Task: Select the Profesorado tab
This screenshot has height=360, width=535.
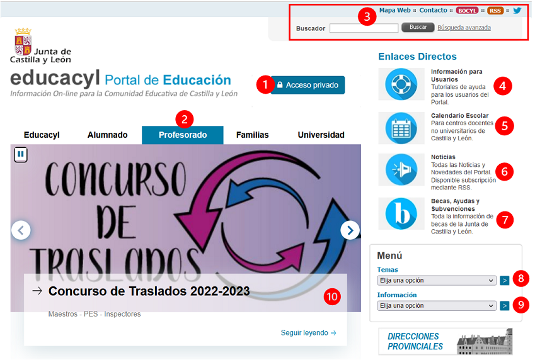Action: pos(183,135)
